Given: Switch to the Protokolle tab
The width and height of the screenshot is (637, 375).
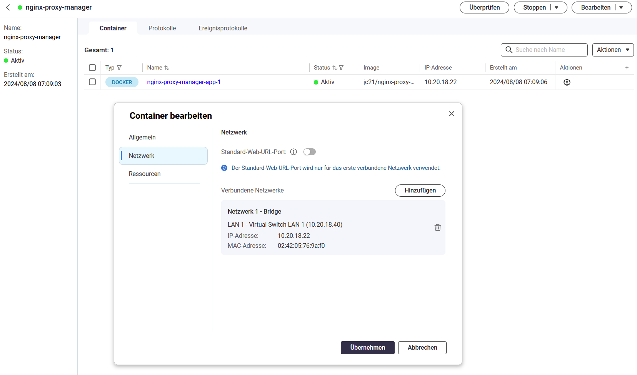Looking at the screenshot, I should click(x=162, y=28).
